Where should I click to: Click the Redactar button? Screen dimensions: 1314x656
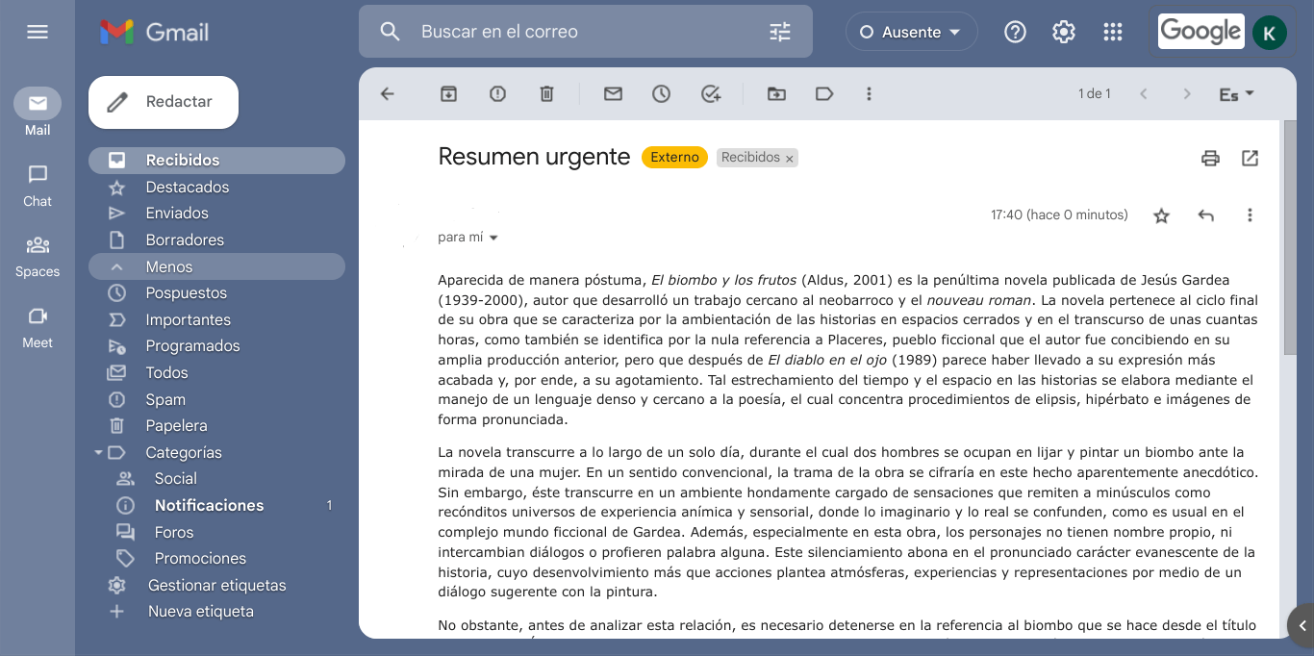coord(163,102)
